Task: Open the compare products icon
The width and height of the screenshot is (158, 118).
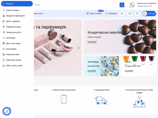Action: pos(130,13)
